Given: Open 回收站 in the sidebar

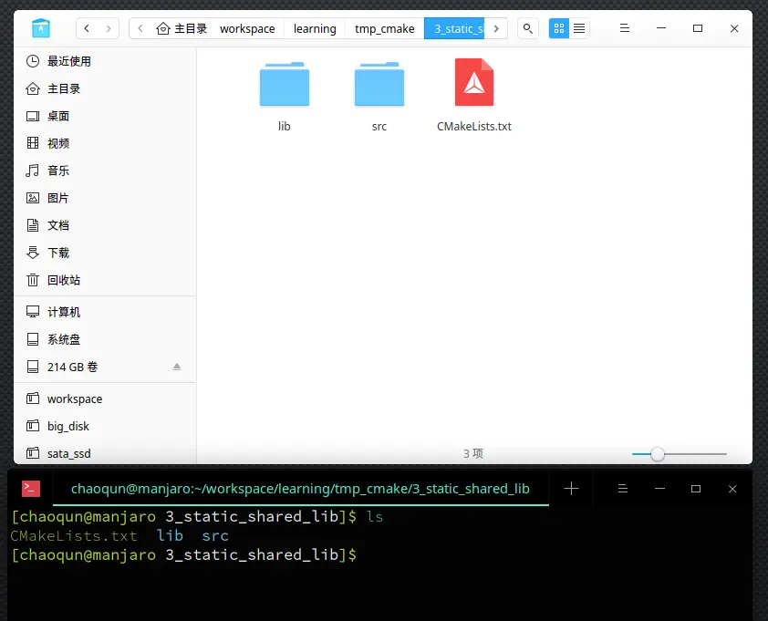Looking at the screenshot, I should (x=105, y=280).
